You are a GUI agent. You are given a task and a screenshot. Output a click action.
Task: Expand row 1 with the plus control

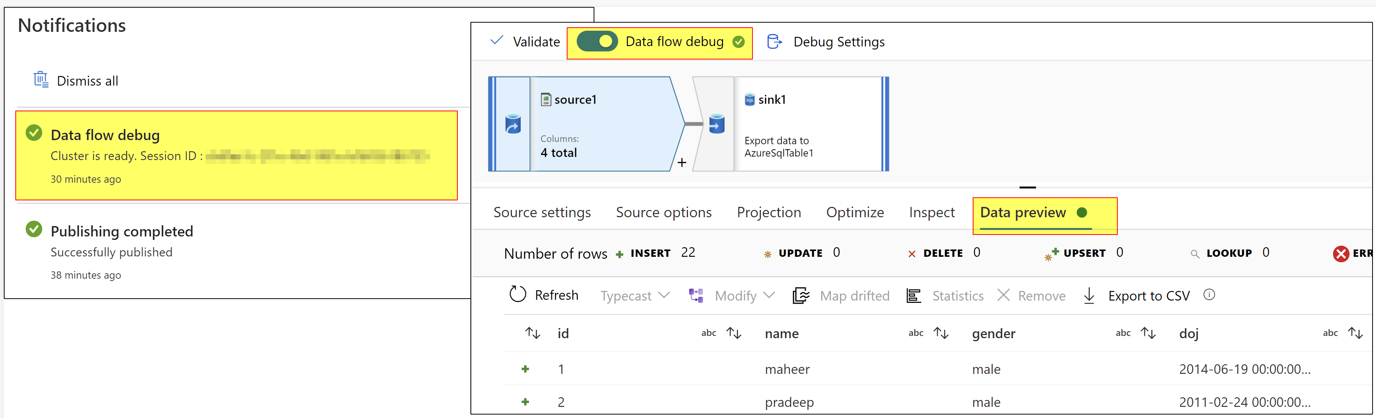[526, 369]
